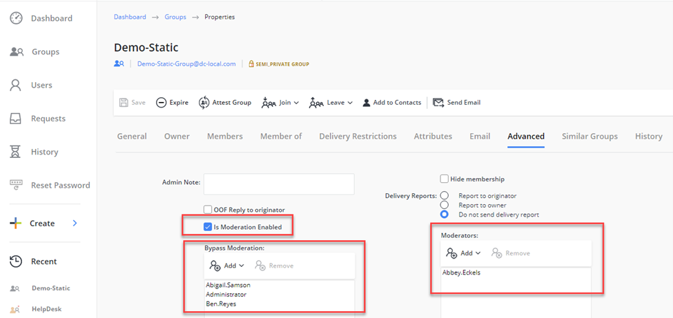673x318 pixels.
Task: Open Groups via its sidebar icon
Action: click(17, 52)
